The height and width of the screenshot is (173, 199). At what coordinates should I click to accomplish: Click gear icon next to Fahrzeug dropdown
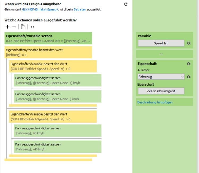coord(189,77)
